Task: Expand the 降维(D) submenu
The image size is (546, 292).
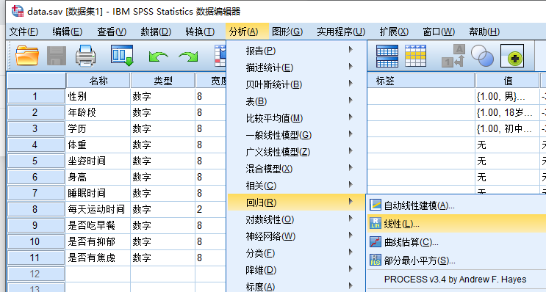Action: (297, 270)
